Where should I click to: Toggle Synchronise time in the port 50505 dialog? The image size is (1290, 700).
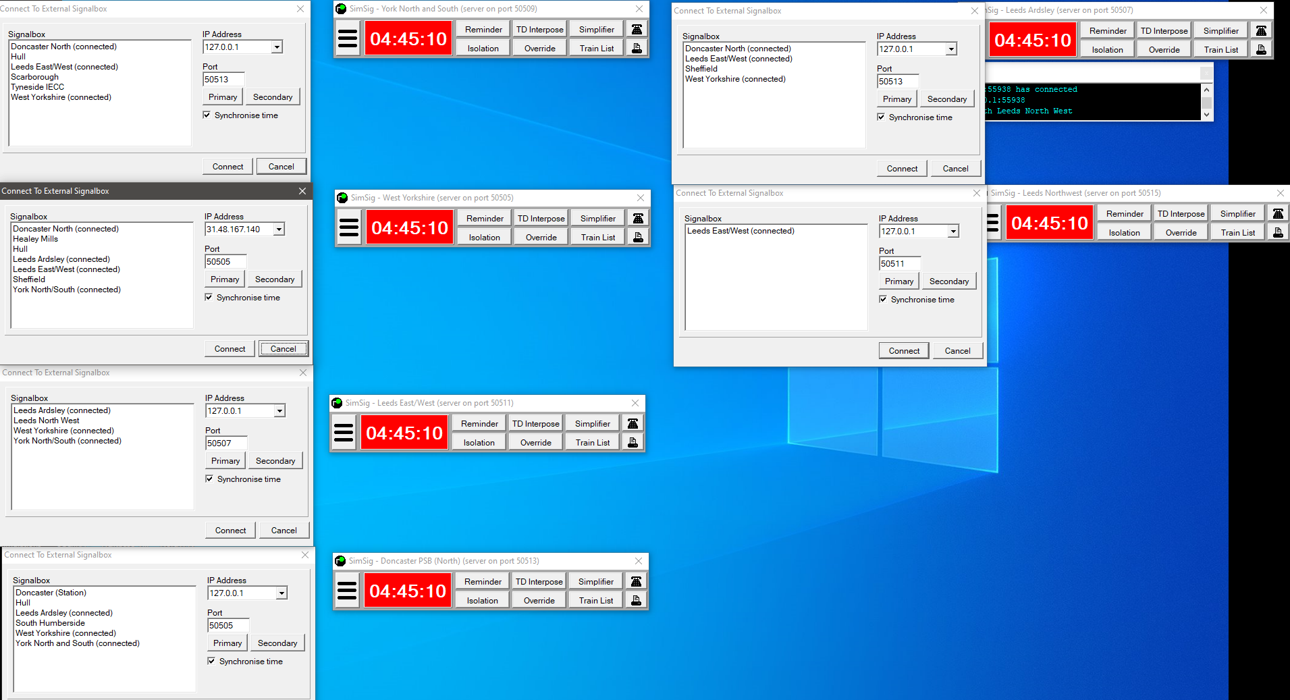(x=245, y=662)
